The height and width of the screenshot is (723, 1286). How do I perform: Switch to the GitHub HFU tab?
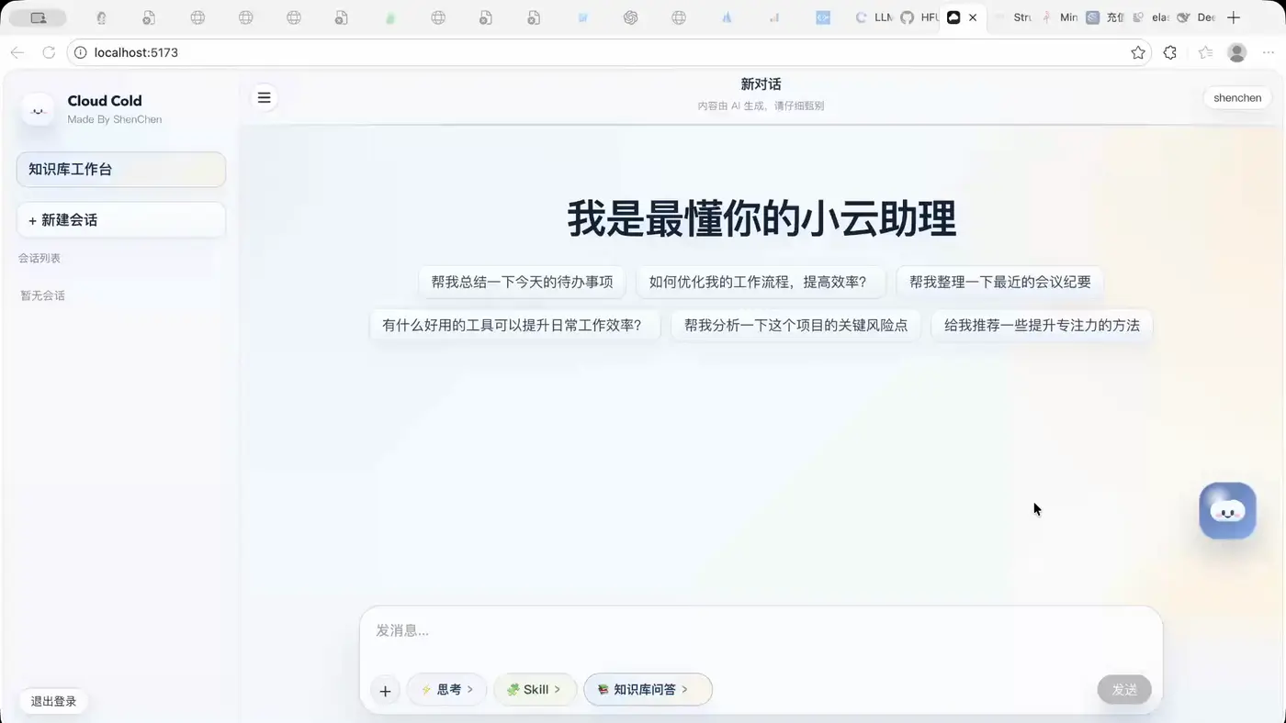tap(919, 17)
